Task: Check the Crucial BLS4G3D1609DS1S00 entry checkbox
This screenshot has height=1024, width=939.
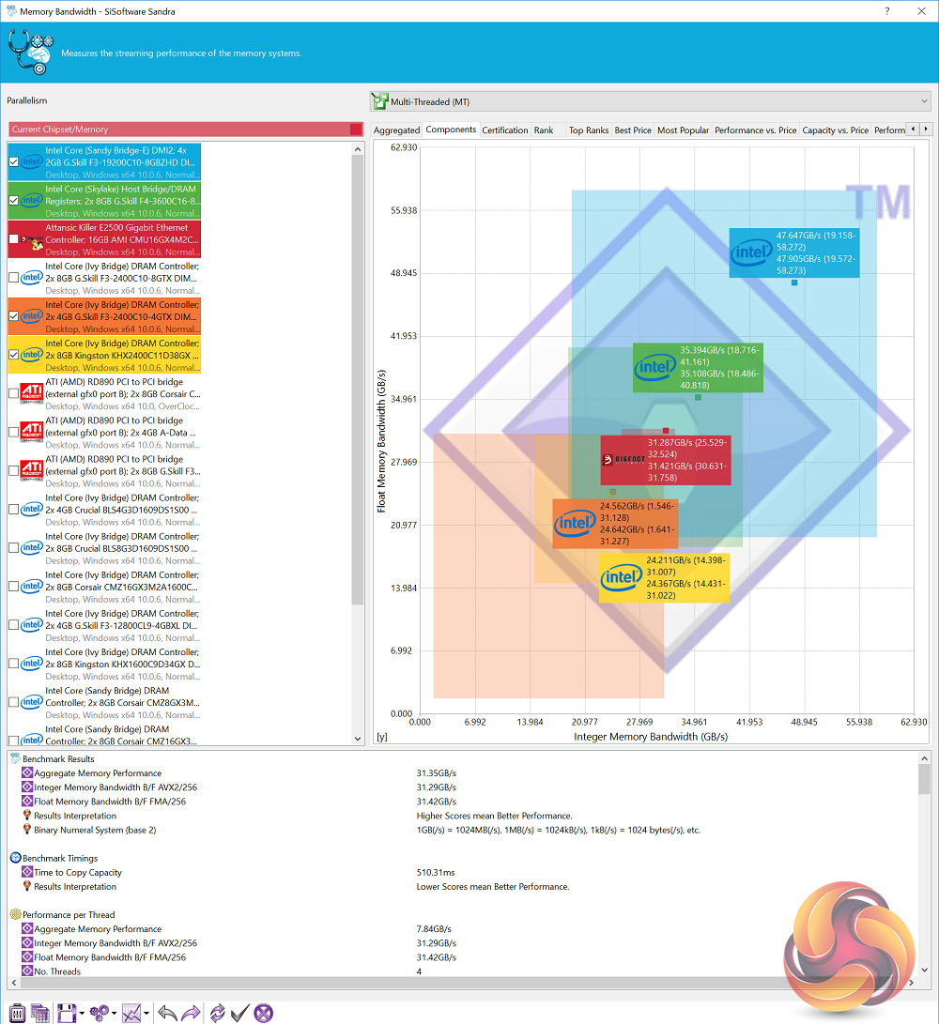Action: click(14, 510)
